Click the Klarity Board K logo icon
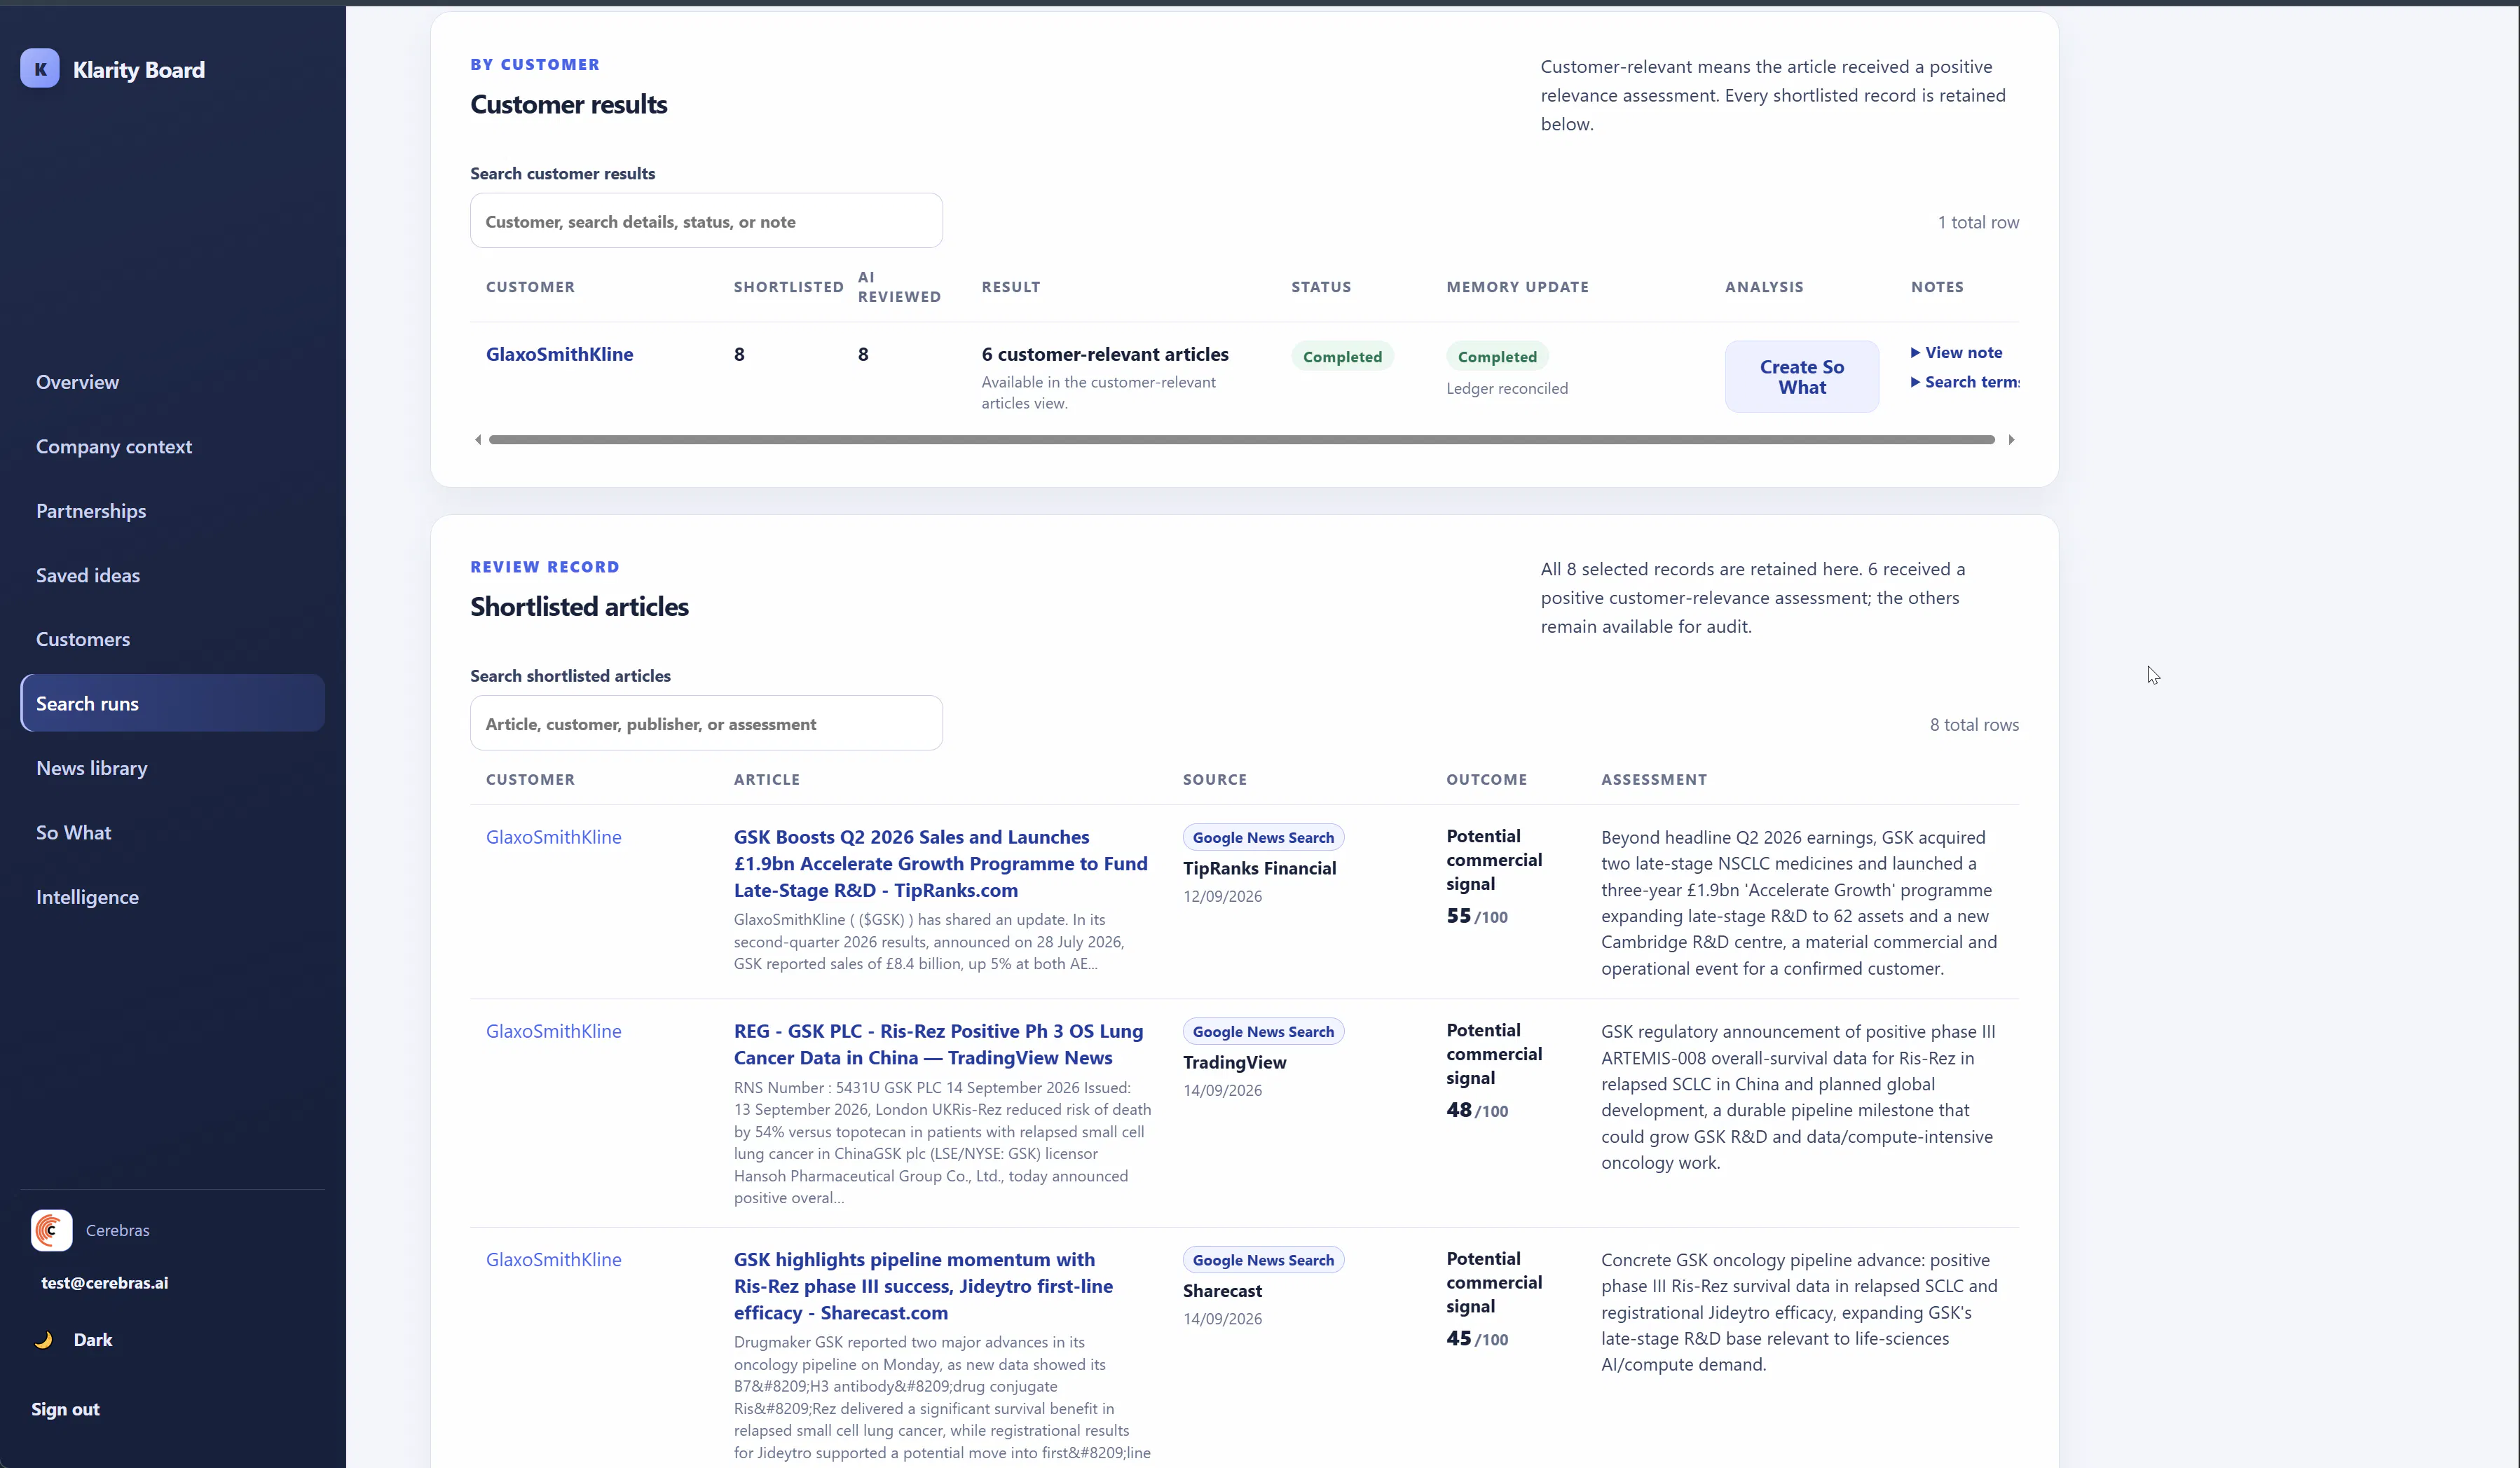 pyautogui.click(x=40, y=69)
